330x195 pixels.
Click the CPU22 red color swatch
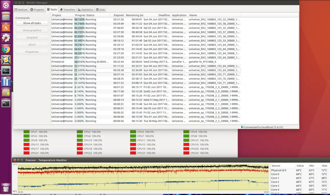(x=80, y=153)
